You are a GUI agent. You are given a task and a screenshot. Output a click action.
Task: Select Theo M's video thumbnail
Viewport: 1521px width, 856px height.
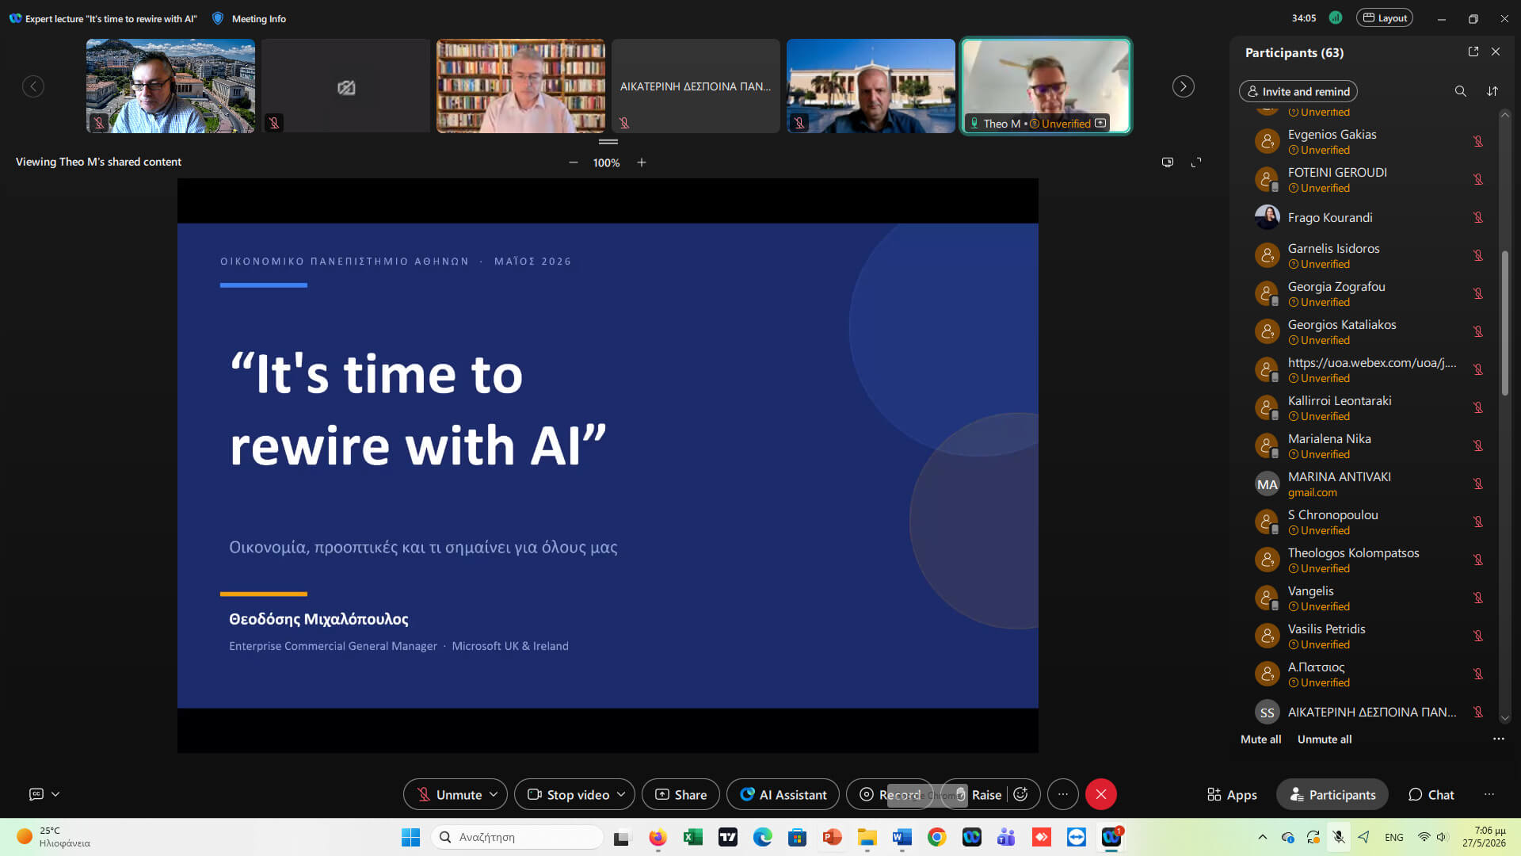(x=1046, y=86)
